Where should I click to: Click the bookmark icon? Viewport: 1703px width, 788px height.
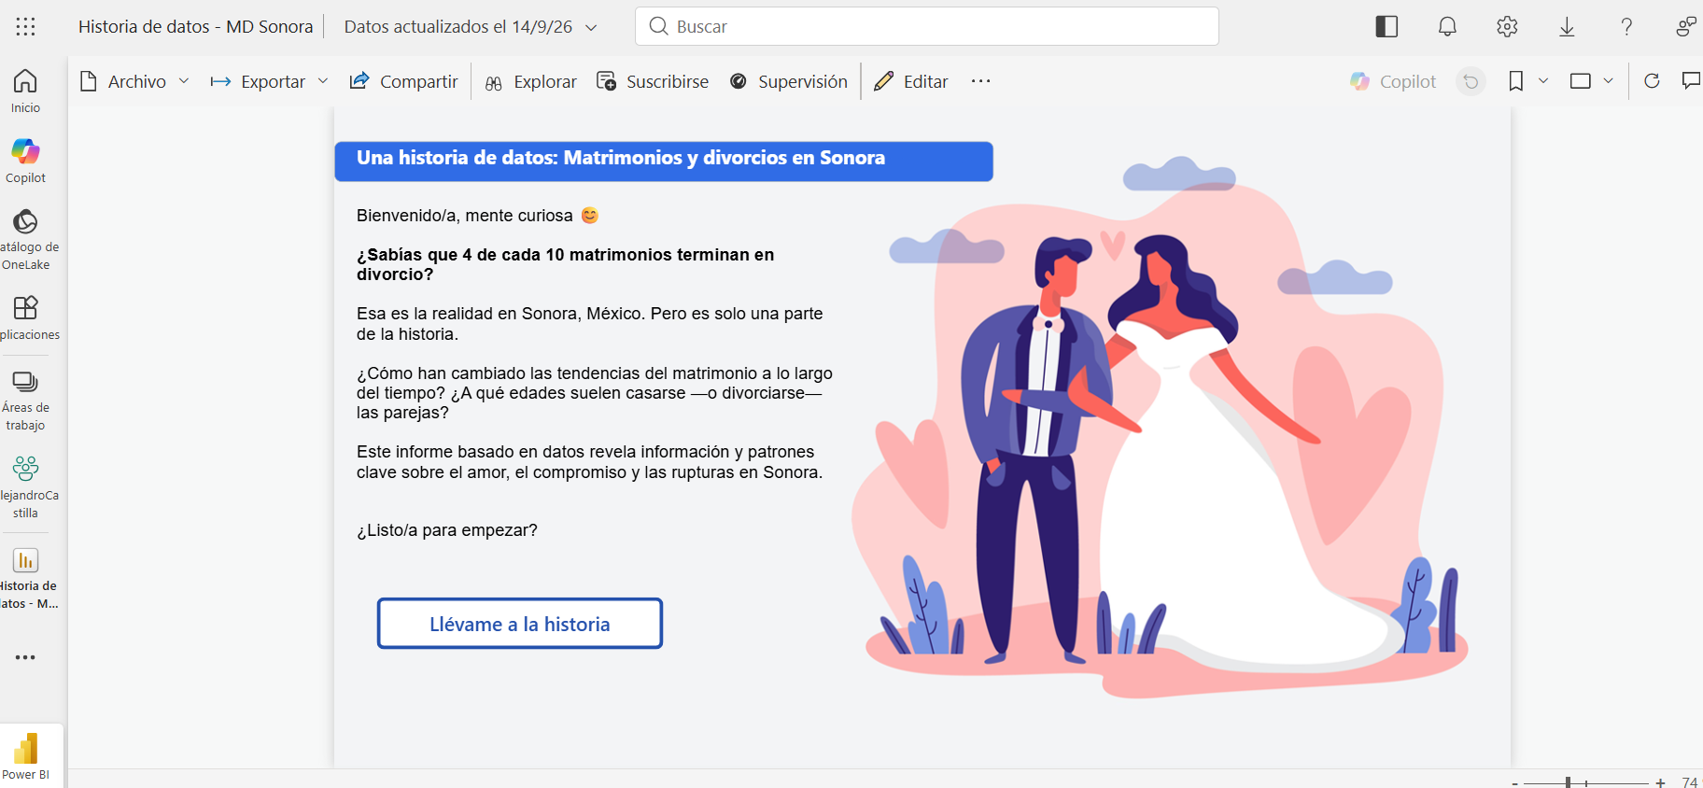pos(1516,81)
